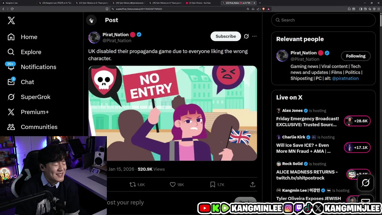
Task: Open the floating Grok button
Action: [366, 183]
